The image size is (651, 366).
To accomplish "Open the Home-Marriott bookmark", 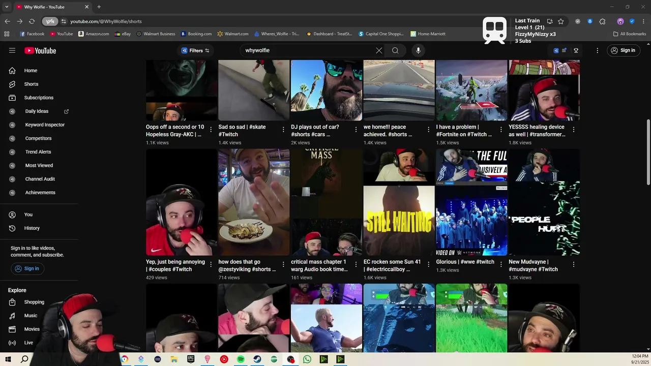I will tap(428, 34).
